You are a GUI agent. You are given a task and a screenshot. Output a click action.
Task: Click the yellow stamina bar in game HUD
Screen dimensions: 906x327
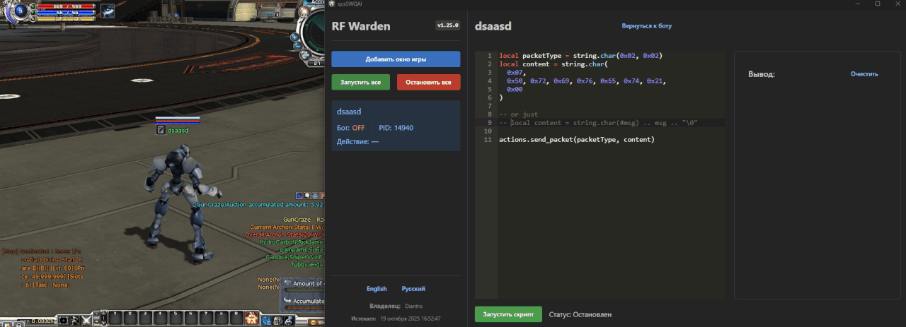66,18
